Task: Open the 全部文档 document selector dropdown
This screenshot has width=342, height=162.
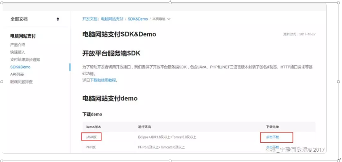Action: pos(35,19)
